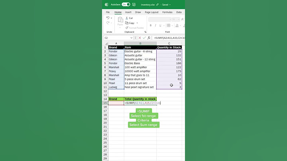Click the Borders icon in Font group

[169, 26]
